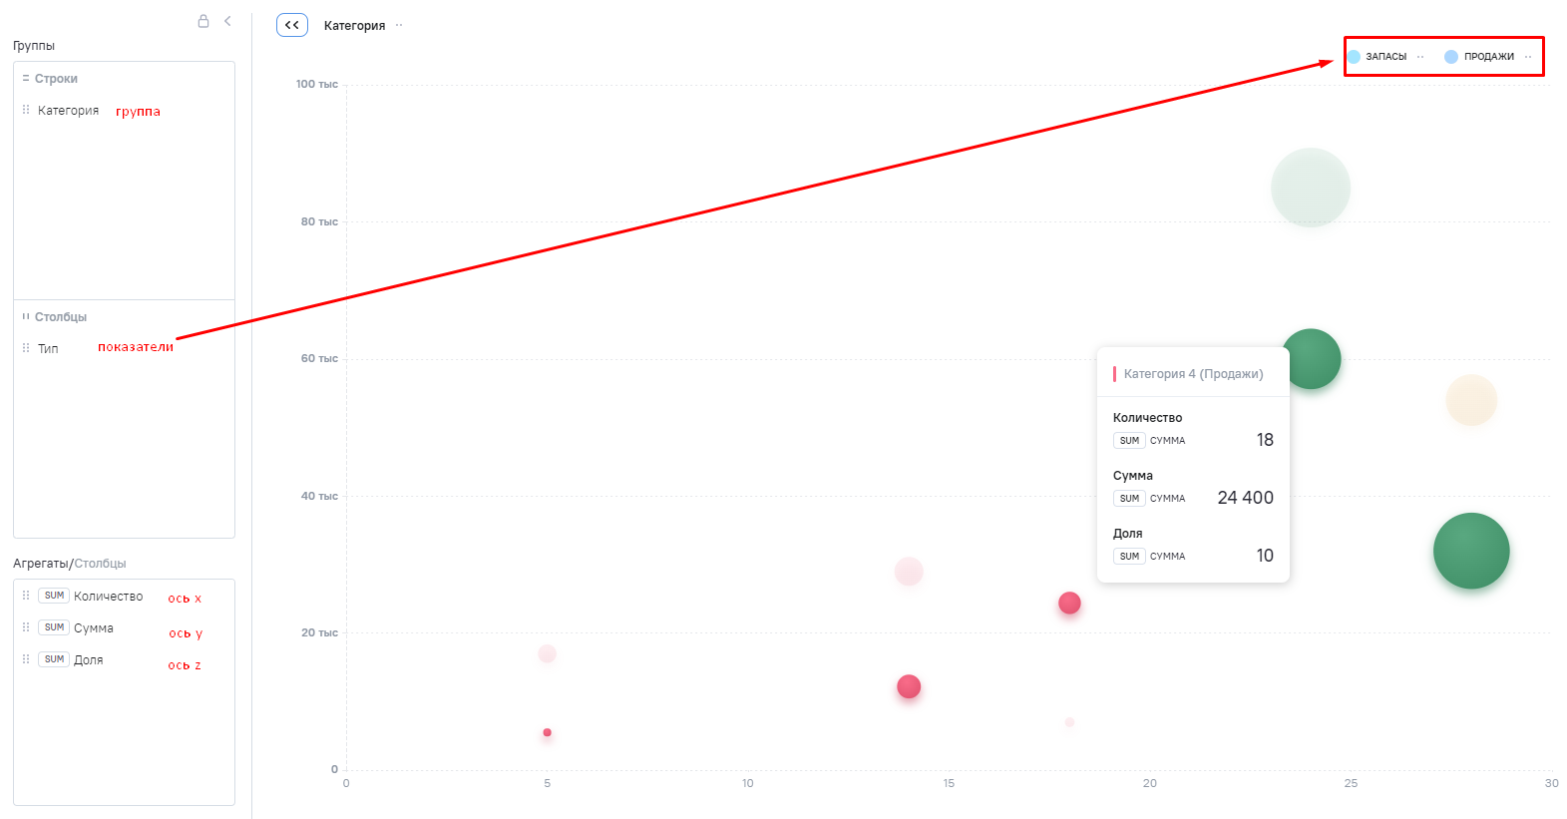Click the drag handle beside Доля
Image resolution: width=1567 pixels, height=819 pixels.
tap(26, 659)
